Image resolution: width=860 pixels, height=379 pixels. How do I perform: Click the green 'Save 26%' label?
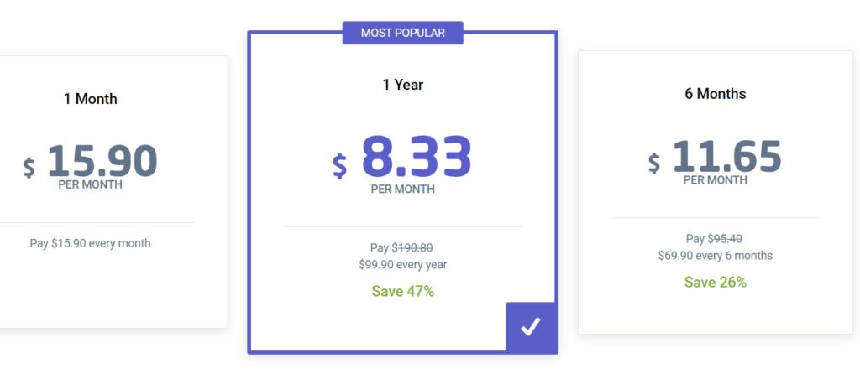coord(716,283)
